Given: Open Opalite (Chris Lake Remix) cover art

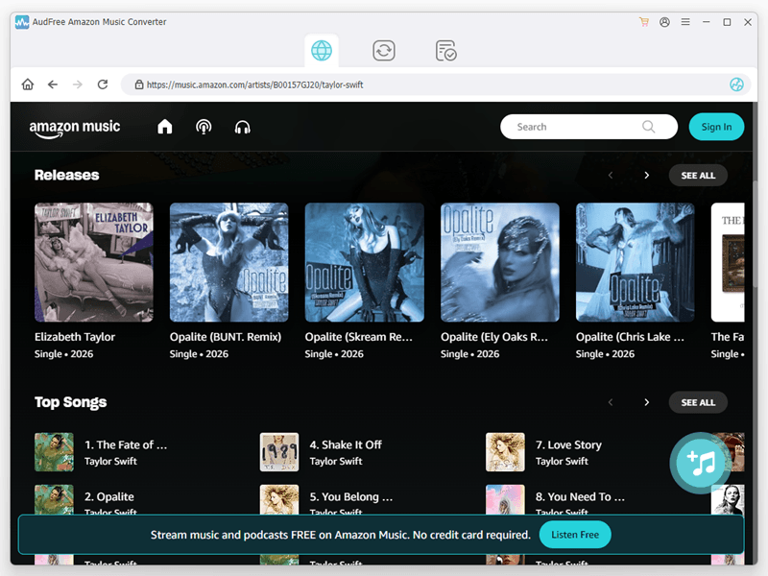Looking at the screenshot, I should point(635,262).
